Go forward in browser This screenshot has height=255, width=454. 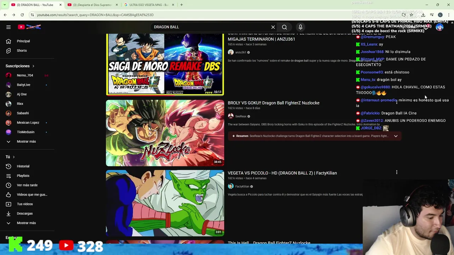[13, 15]
